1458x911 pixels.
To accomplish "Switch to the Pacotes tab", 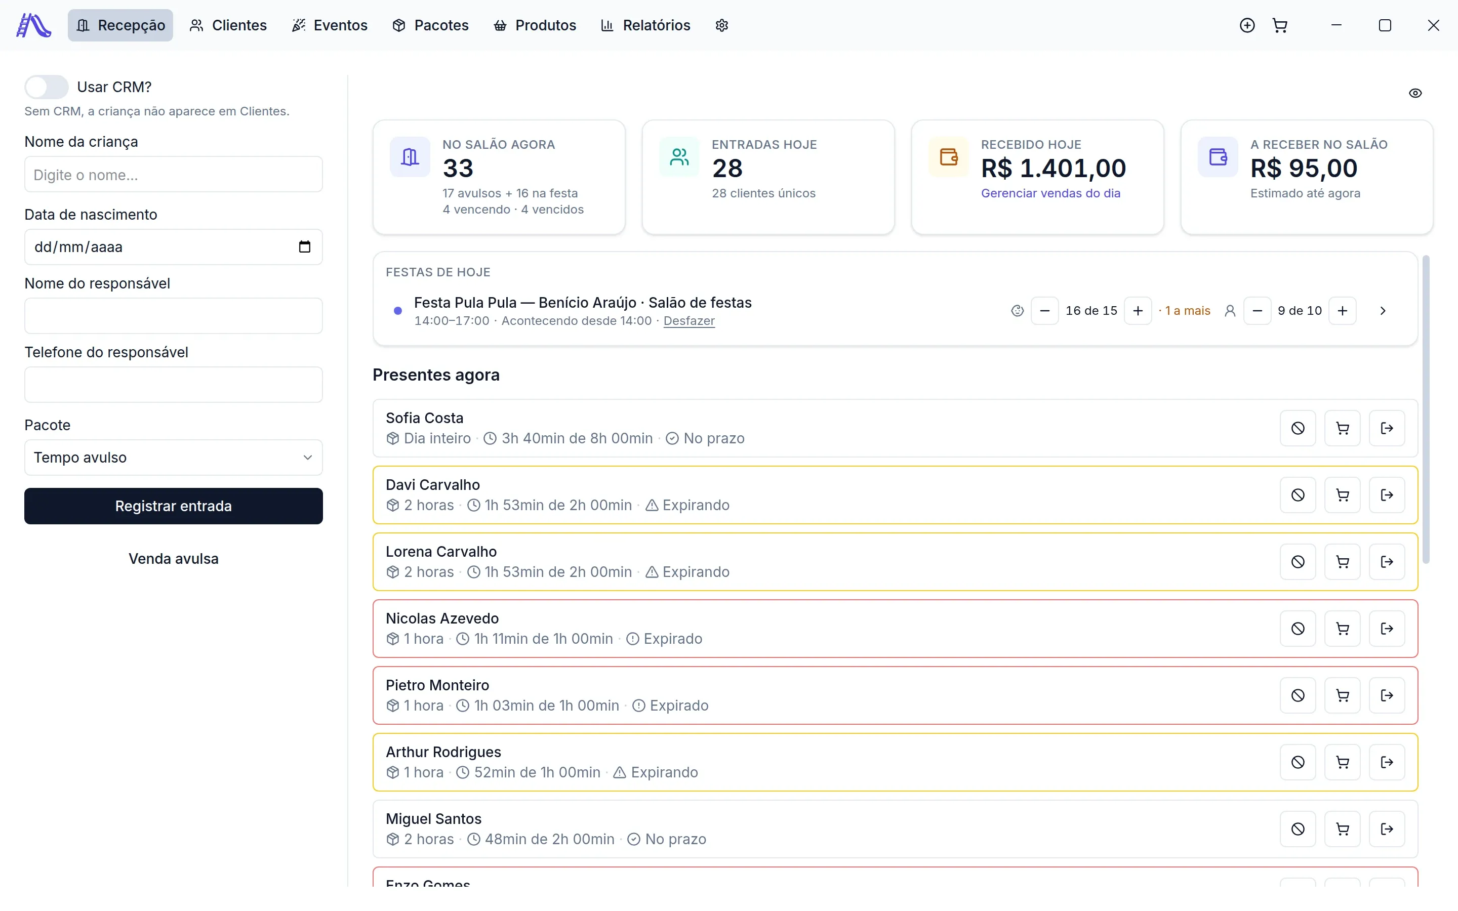I will 430,25.
